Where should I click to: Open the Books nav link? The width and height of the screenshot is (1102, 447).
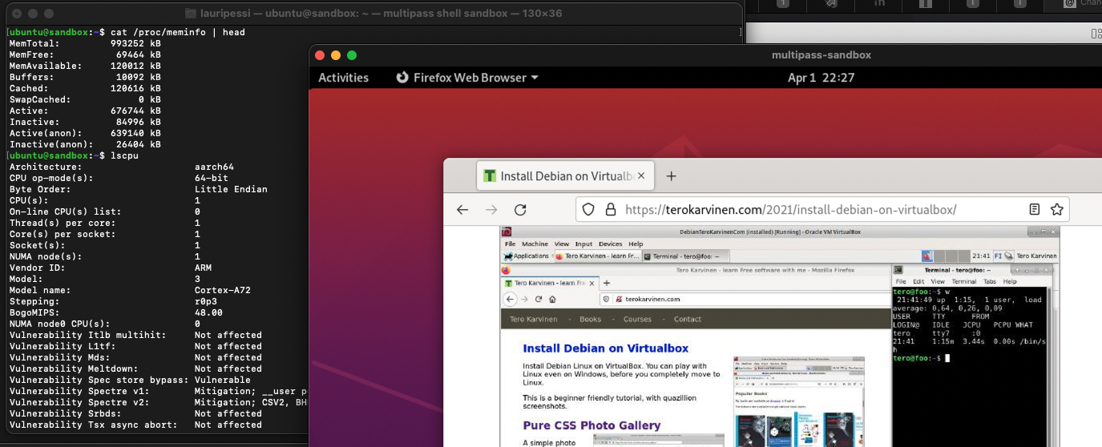point(590,319)
